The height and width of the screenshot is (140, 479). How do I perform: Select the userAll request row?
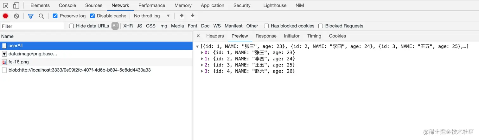(96, 46)
